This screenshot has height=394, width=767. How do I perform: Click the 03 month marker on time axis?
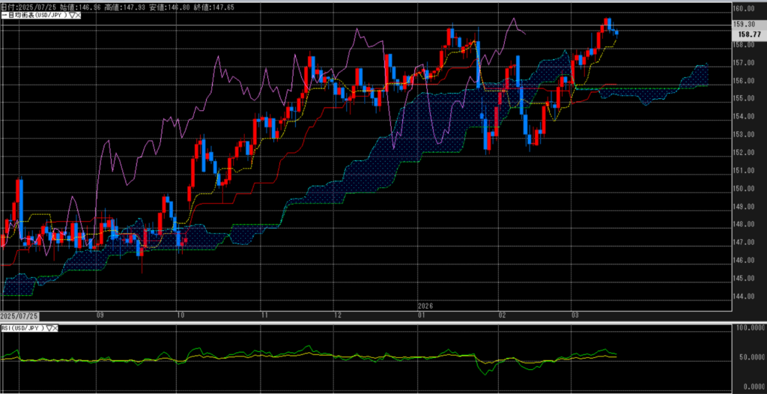(x=575, y=316)
